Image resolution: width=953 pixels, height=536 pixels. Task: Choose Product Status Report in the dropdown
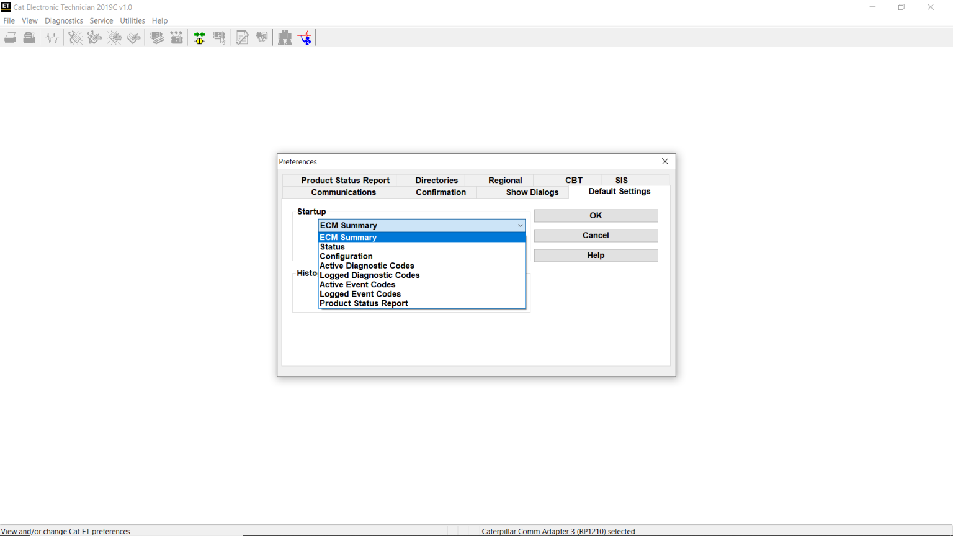coord(364,303)
